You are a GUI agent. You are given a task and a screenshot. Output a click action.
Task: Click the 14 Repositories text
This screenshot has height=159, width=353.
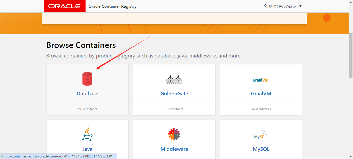pos(261,109)
